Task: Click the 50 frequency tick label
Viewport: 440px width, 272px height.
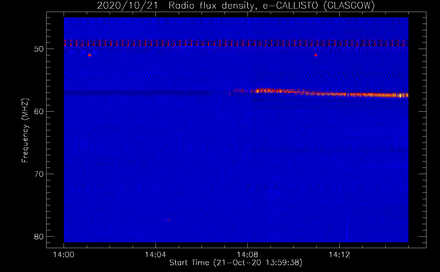Action: (x=39, y=49)
